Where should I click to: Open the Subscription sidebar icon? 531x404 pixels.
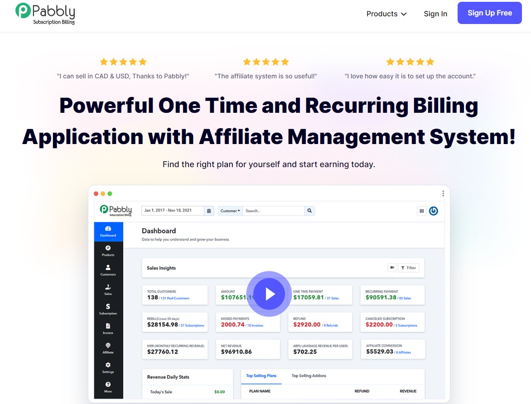coord(108,309)
